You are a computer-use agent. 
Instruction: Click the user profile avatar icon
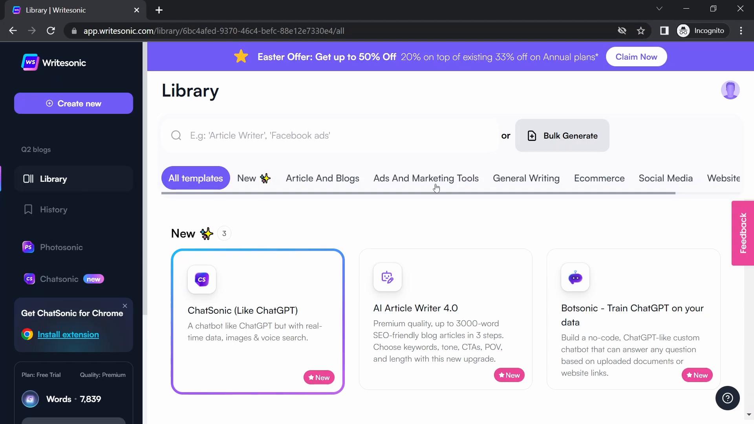(731, 90)
